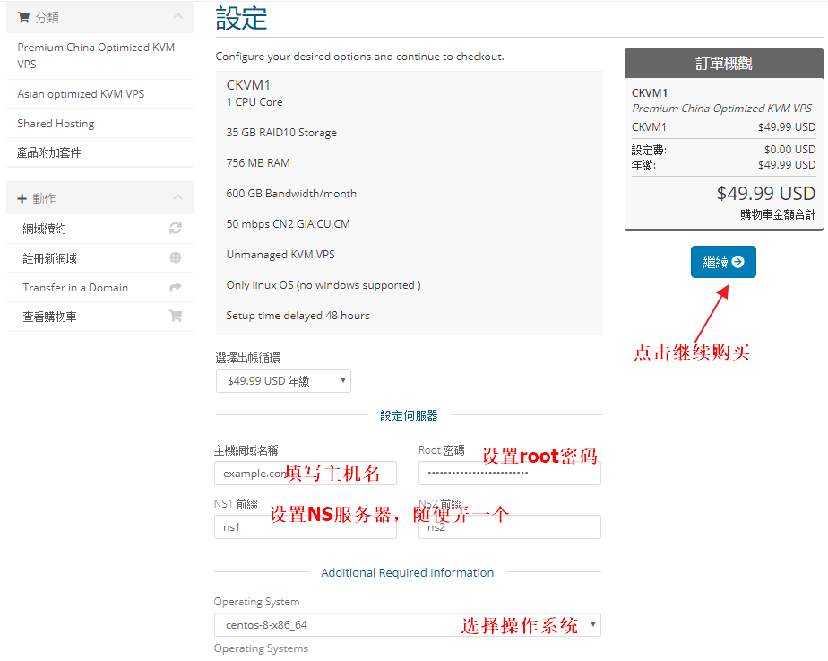Collapse the 動作 panel chevron

178,197
